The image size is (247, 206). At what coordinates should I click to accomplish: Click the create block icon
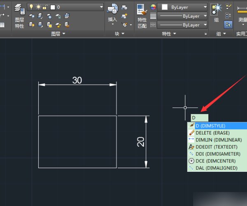[x=124, y=7]
